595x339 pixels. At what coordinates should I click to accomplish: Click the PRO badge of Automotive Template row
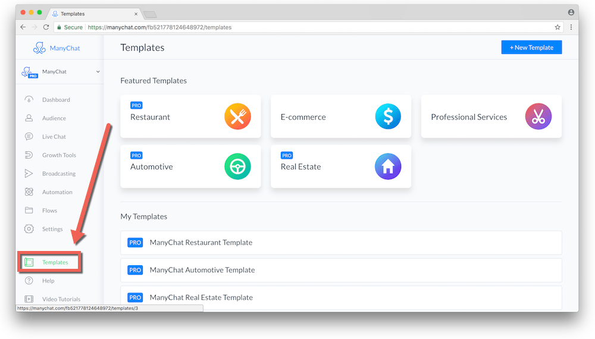[x=135, y=271]
